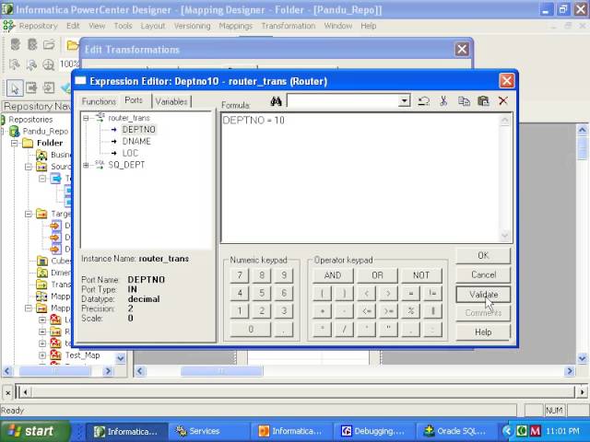
Task: Select Pandu_Repo repository node
Action: 45,131
